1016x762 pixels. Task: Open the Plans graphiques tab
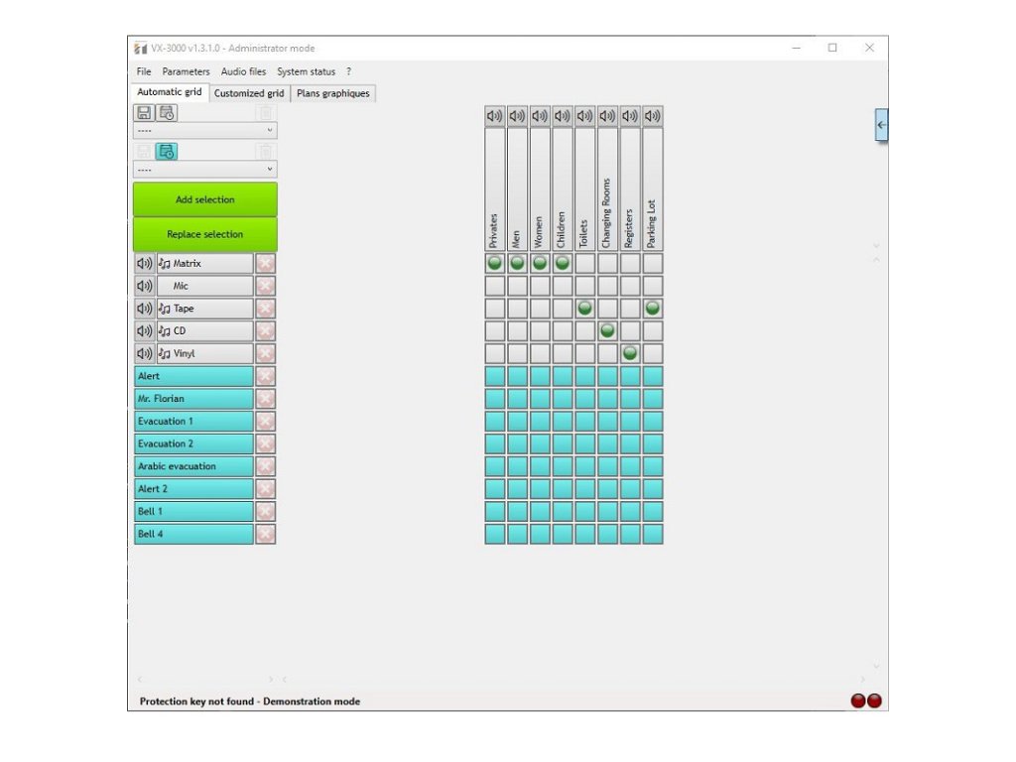tap(332, 93)
